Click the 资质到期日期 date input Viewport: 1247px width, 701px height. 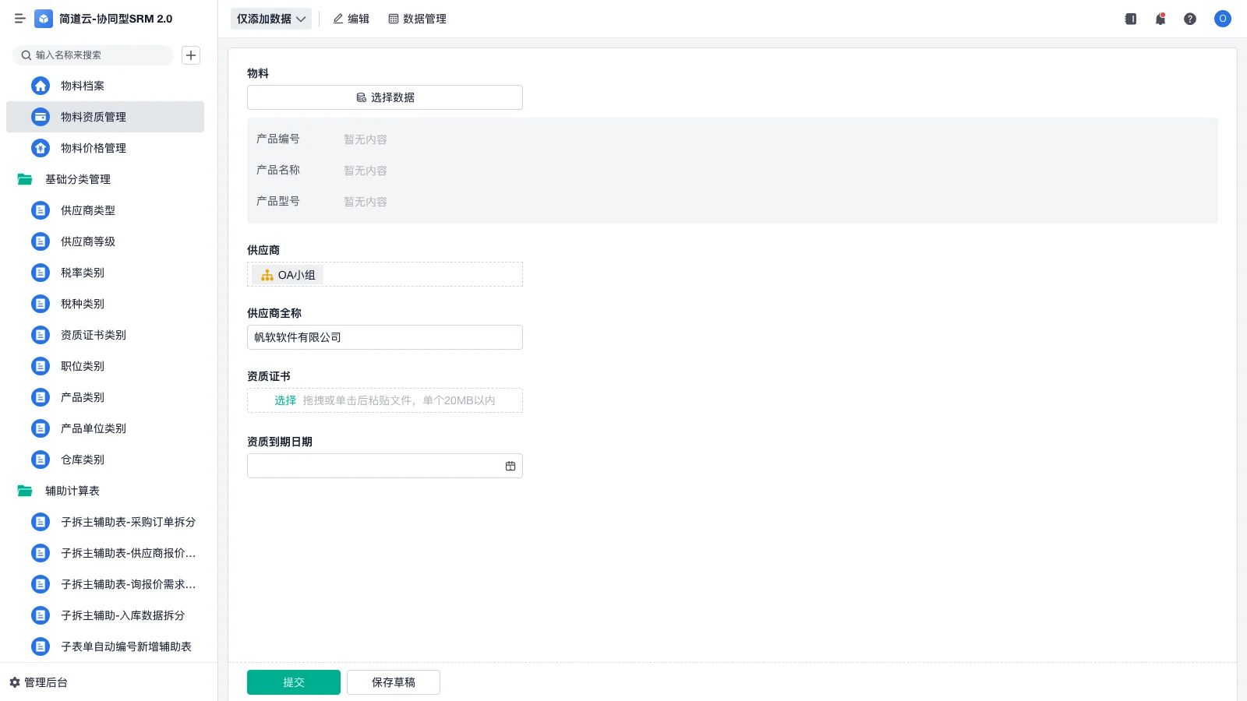coord(385,466)
